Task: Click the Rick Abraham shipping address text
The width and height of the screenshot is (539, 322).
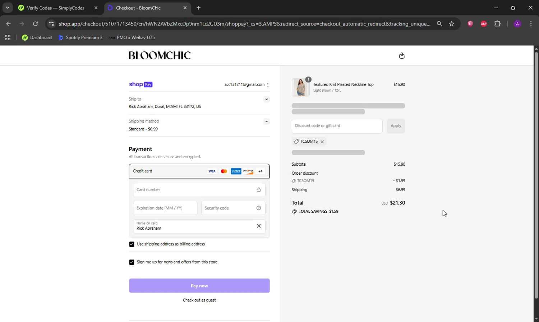Action: click(x=165, y=107)
